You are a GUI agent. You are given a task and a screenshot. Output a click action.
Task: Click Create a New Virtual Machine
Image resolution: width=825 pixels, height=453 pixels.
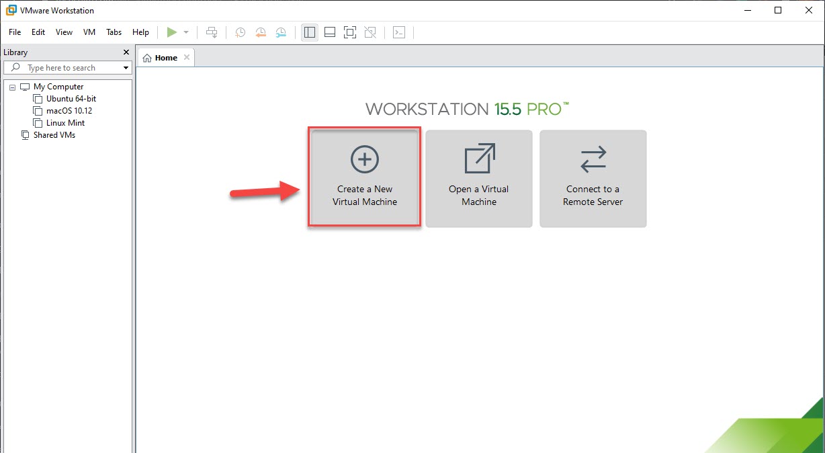(x=365, y=178)
